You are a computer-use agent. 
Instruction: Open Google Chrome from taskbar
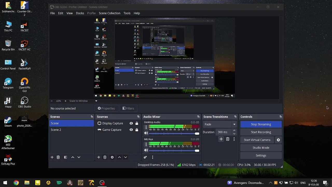tap(16, 183)
